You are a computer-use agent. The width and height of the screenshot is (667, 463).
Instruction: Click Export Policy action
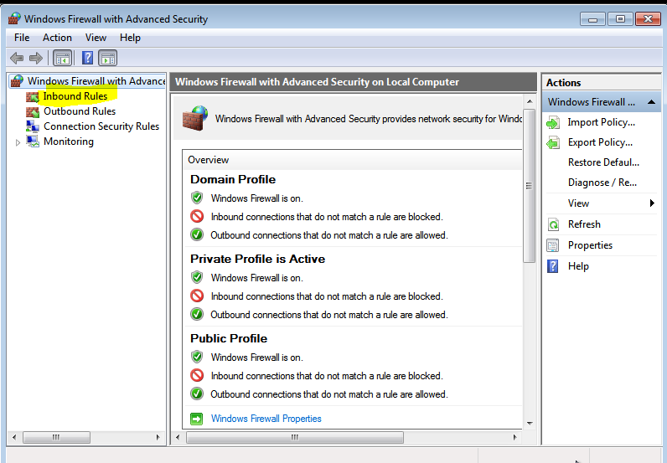click(600, 142)
